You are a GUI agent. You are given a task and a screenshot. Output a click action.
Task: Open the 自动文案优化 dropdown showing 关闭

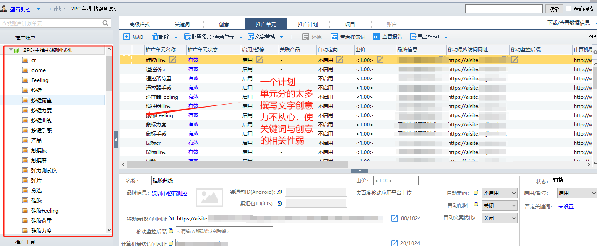pyautogui.click(x=499, y=218)
